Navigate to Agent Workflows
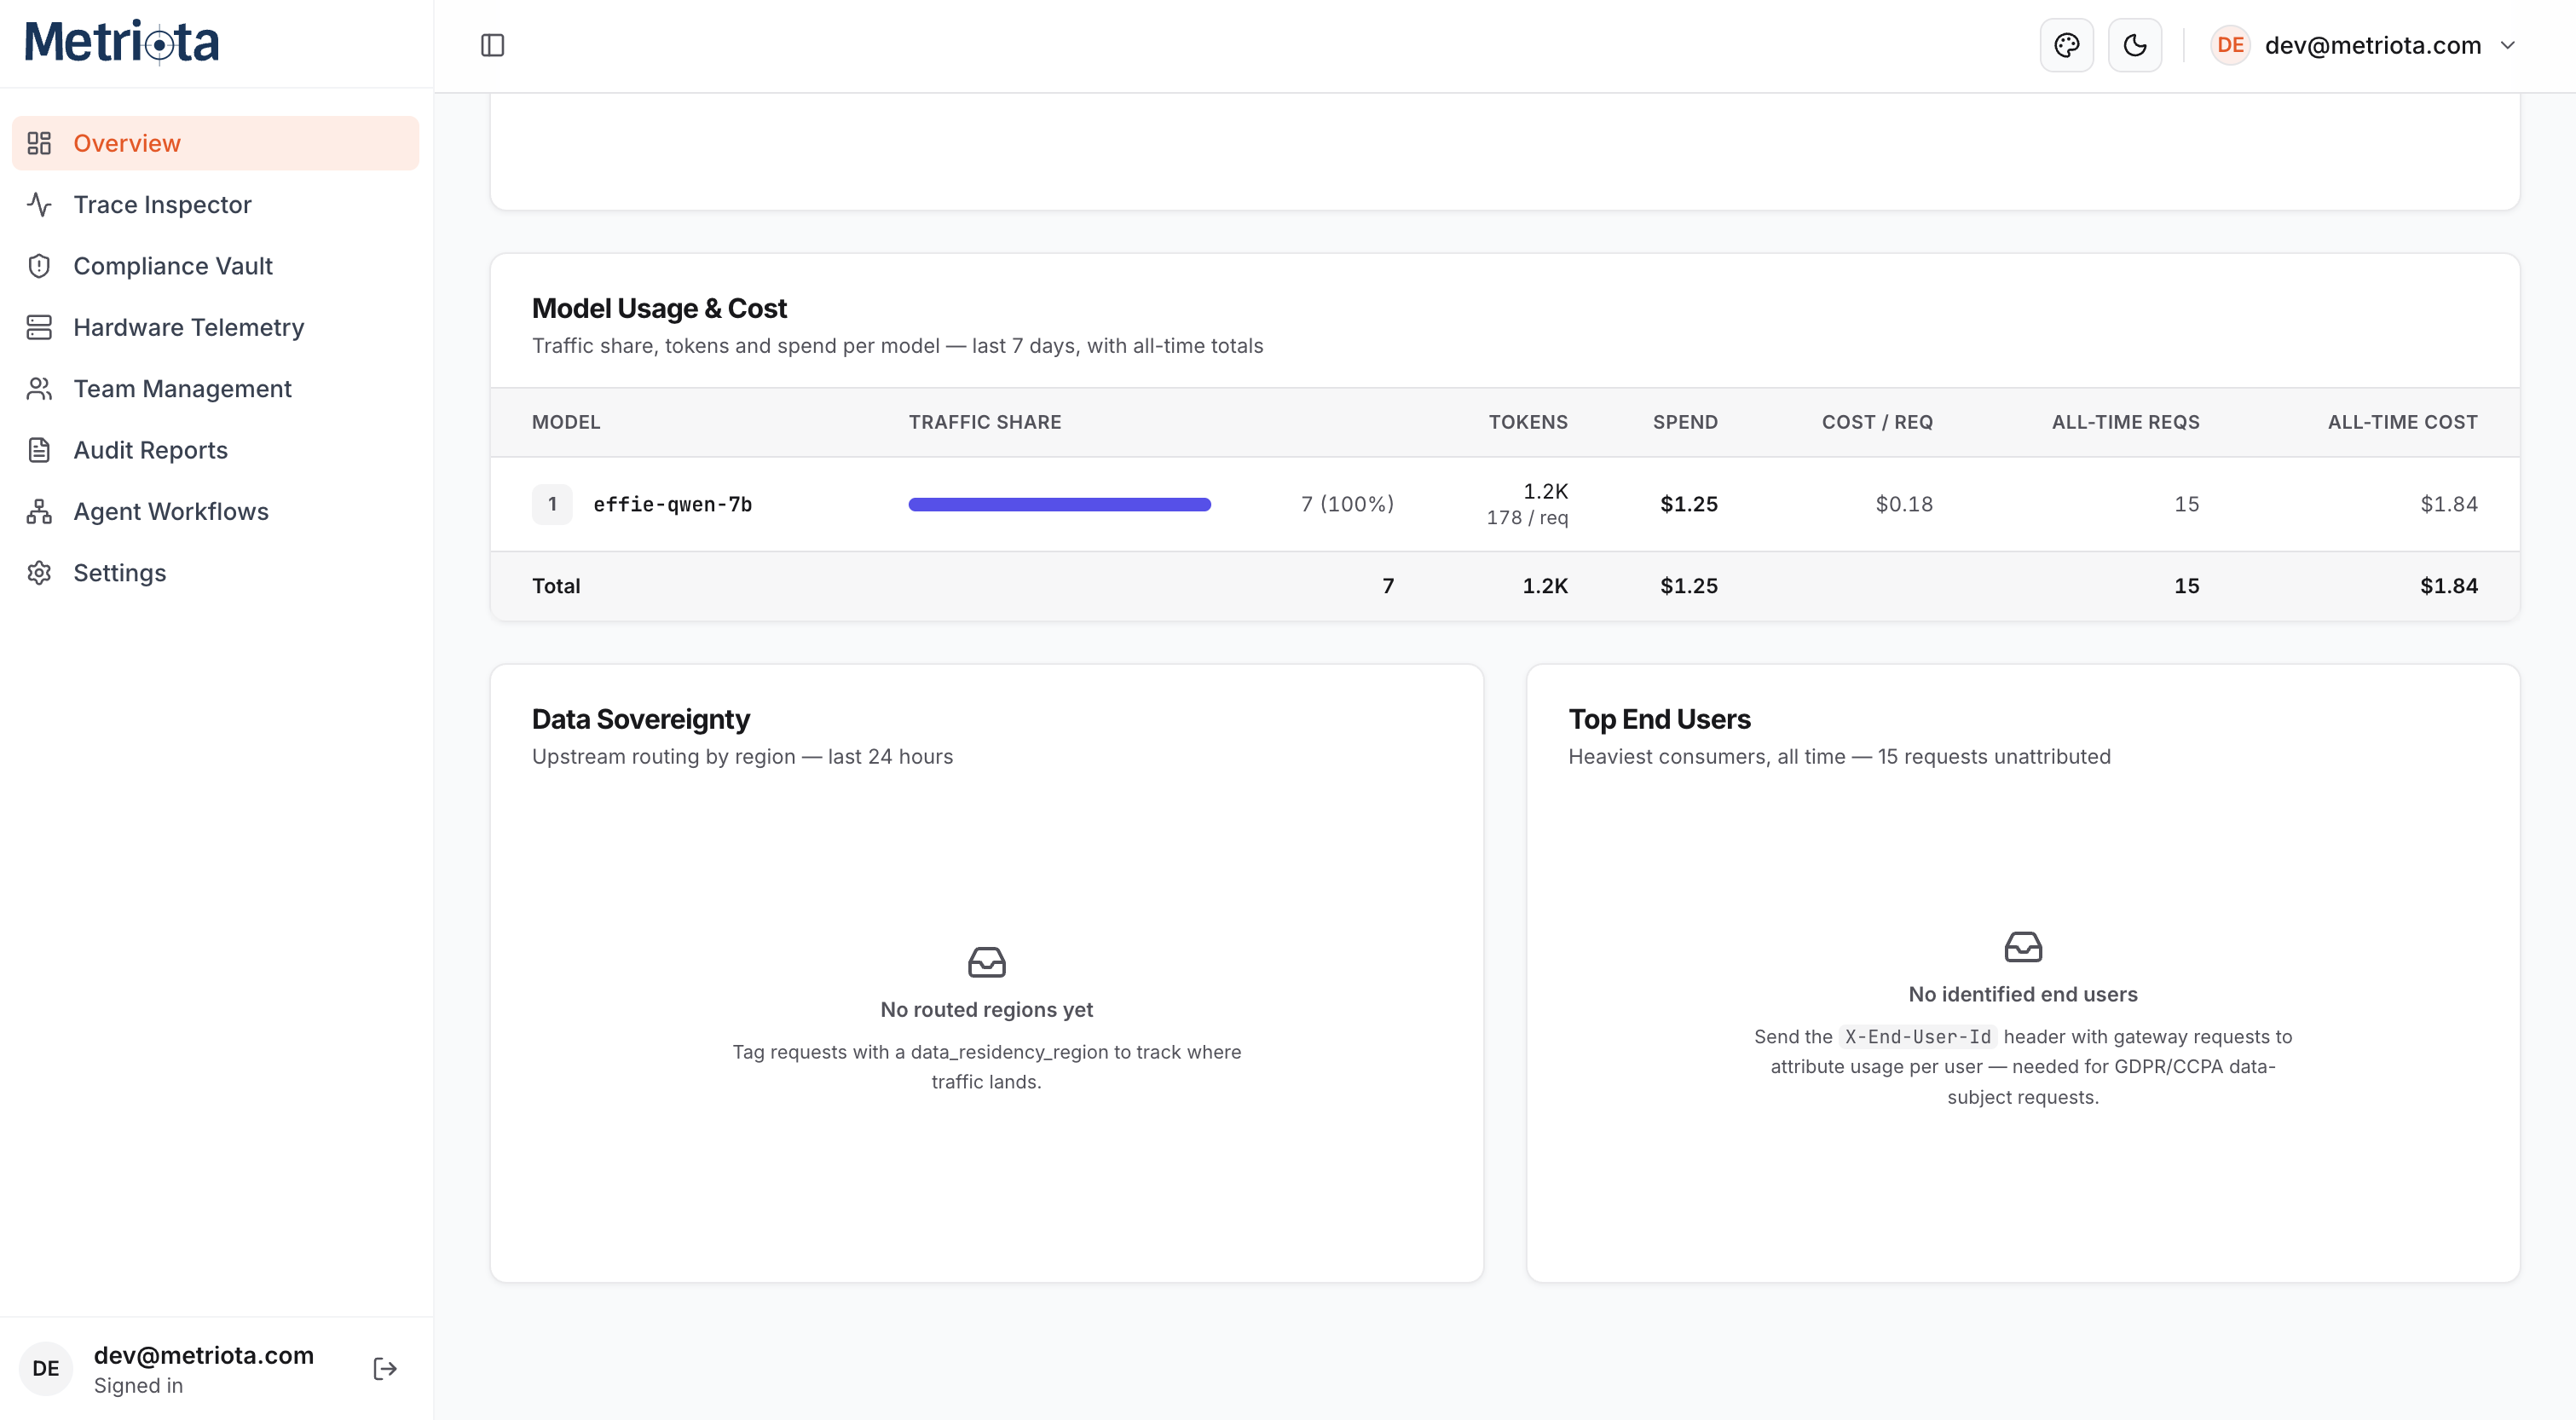 coord(215,511)
